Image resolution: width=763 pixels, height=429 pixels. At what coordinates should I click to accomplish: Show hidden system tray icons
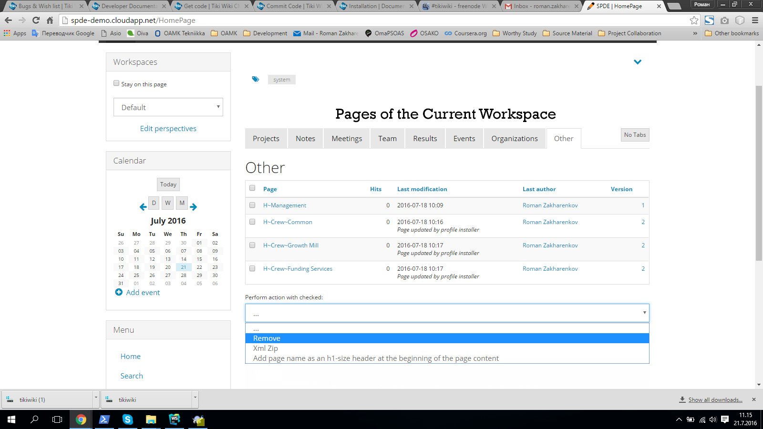click(x=679, y=419)
